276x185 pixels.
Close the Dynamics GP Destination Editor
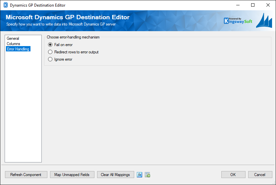click(x=268, y=5)
